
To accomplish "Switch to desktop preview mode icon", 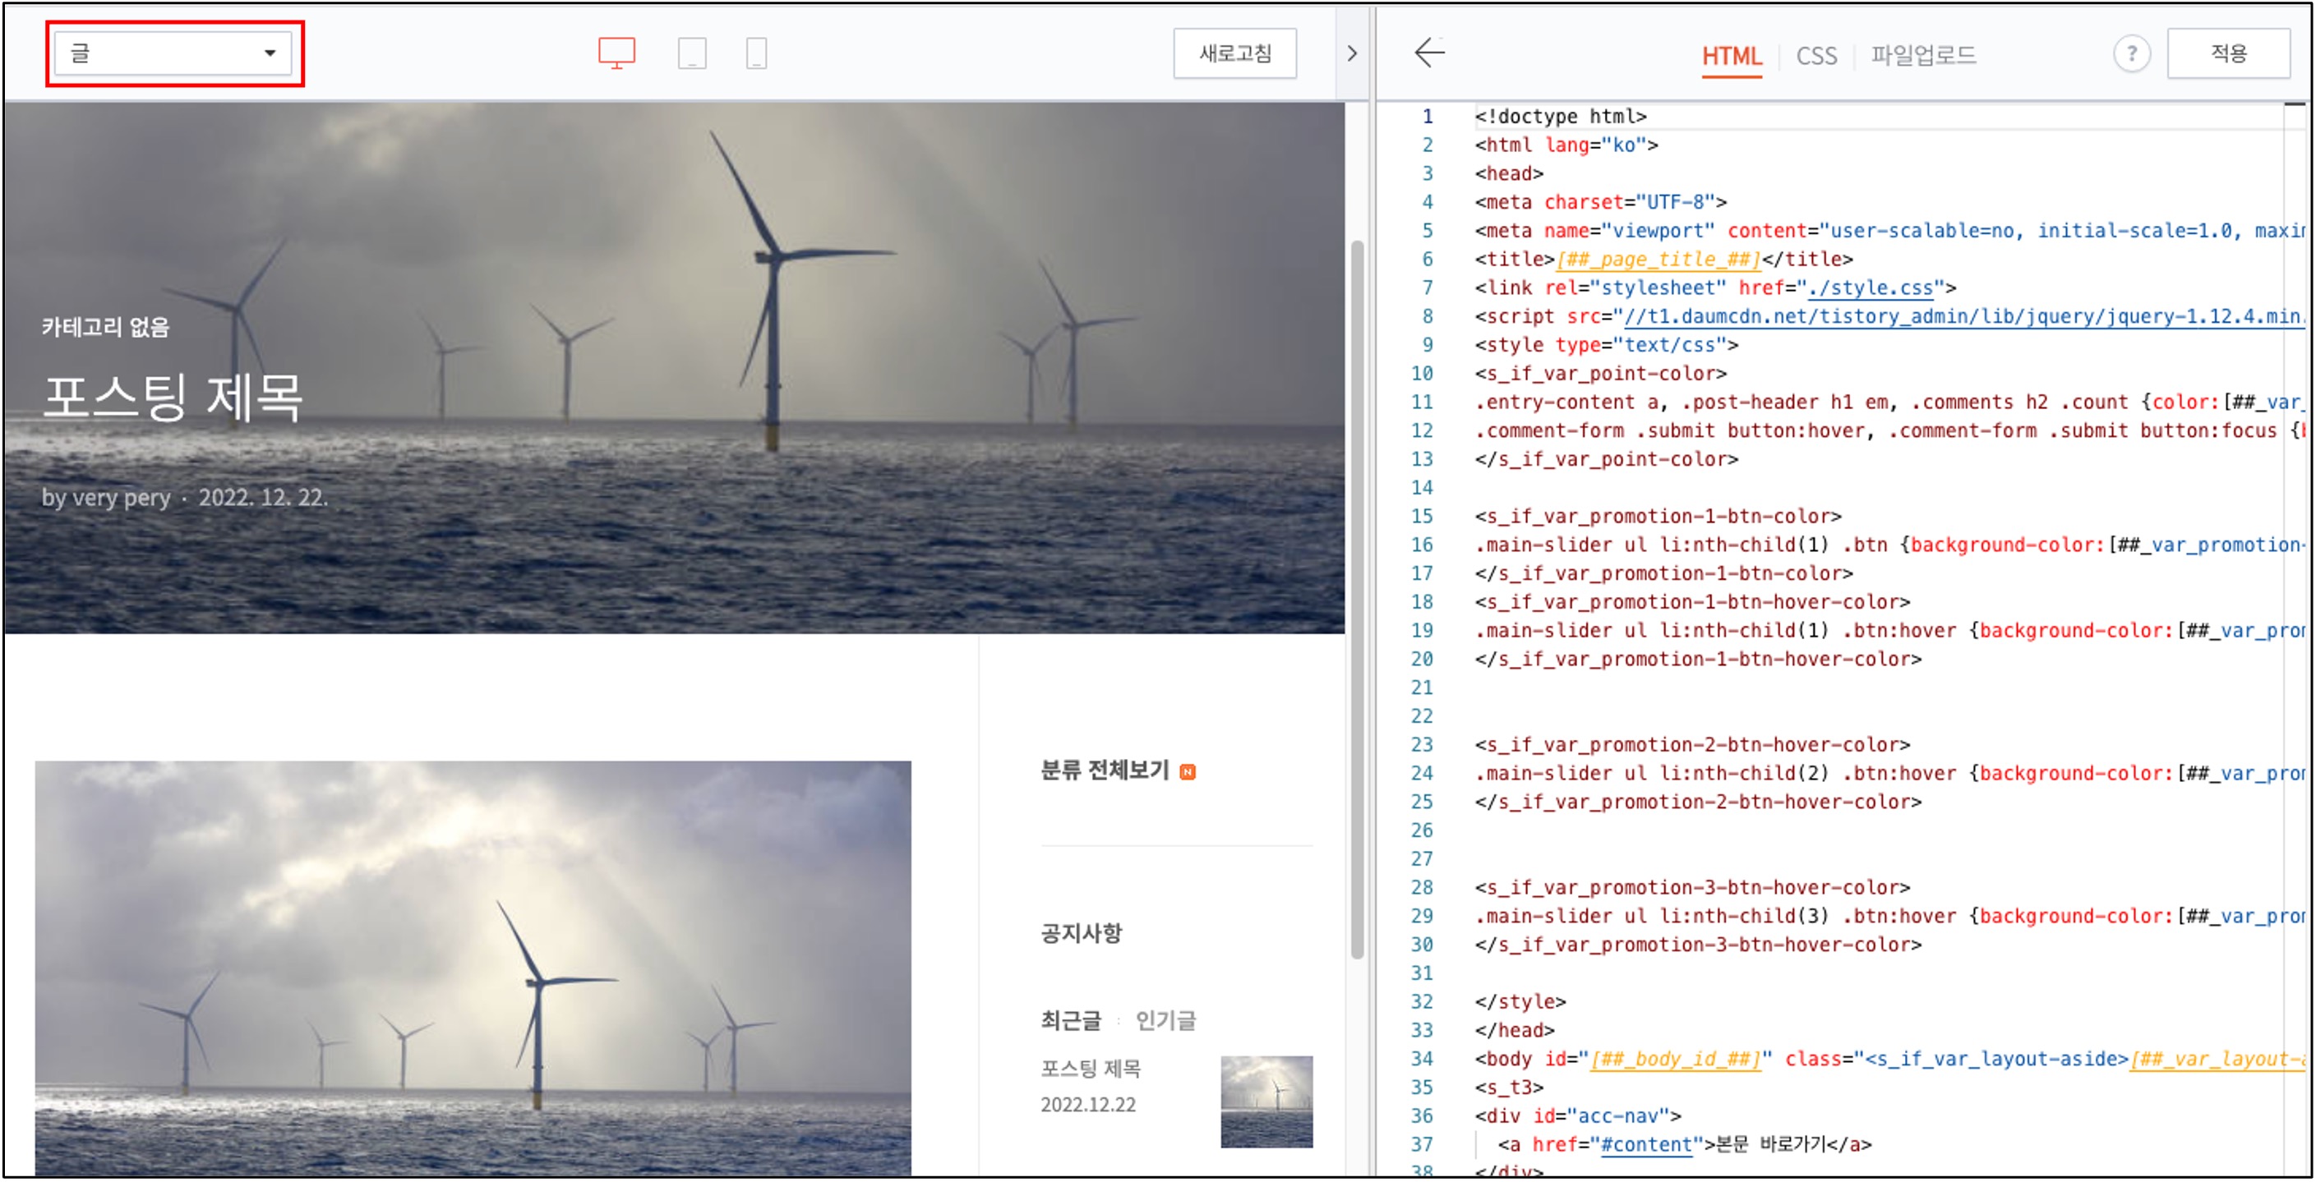I will pos(616,53).
